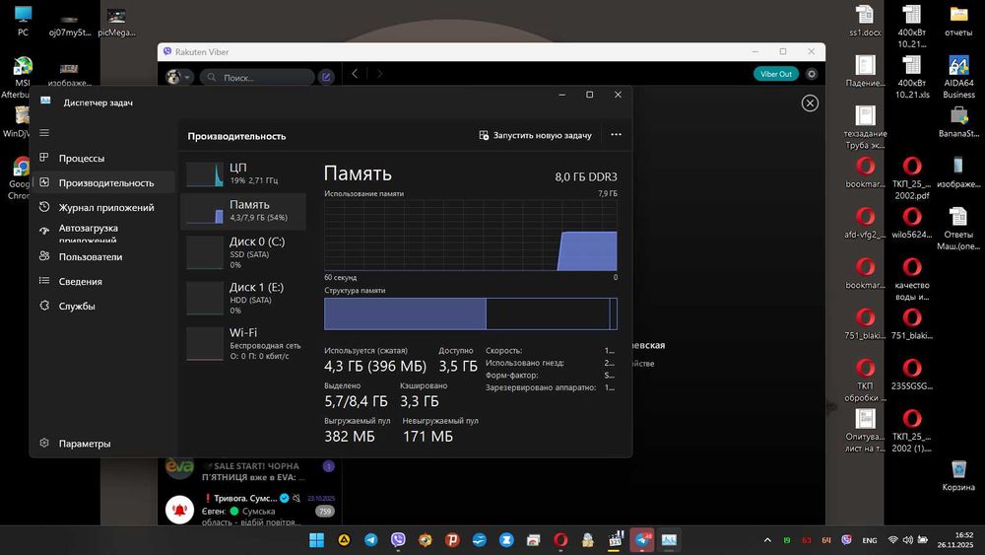Open the three-dots more options menu
The image size is (985, 555).
point(616,134)
